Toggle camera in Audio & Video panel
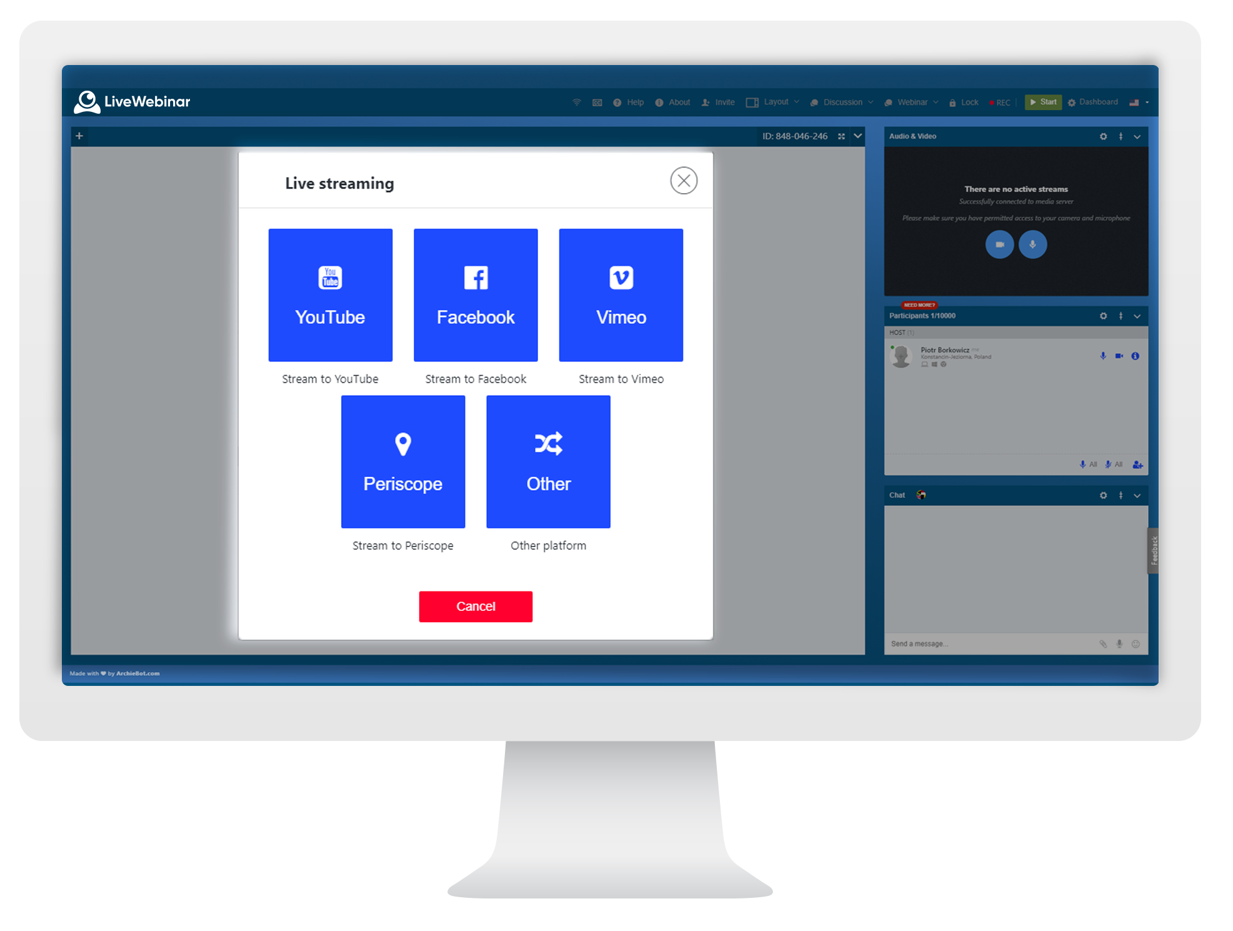Screen dimensions: 1233x931 point(999,244)
